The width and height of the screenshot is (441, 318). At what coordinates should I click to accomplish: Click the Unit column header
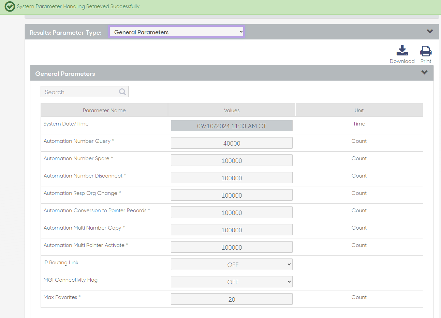[359, 110]
